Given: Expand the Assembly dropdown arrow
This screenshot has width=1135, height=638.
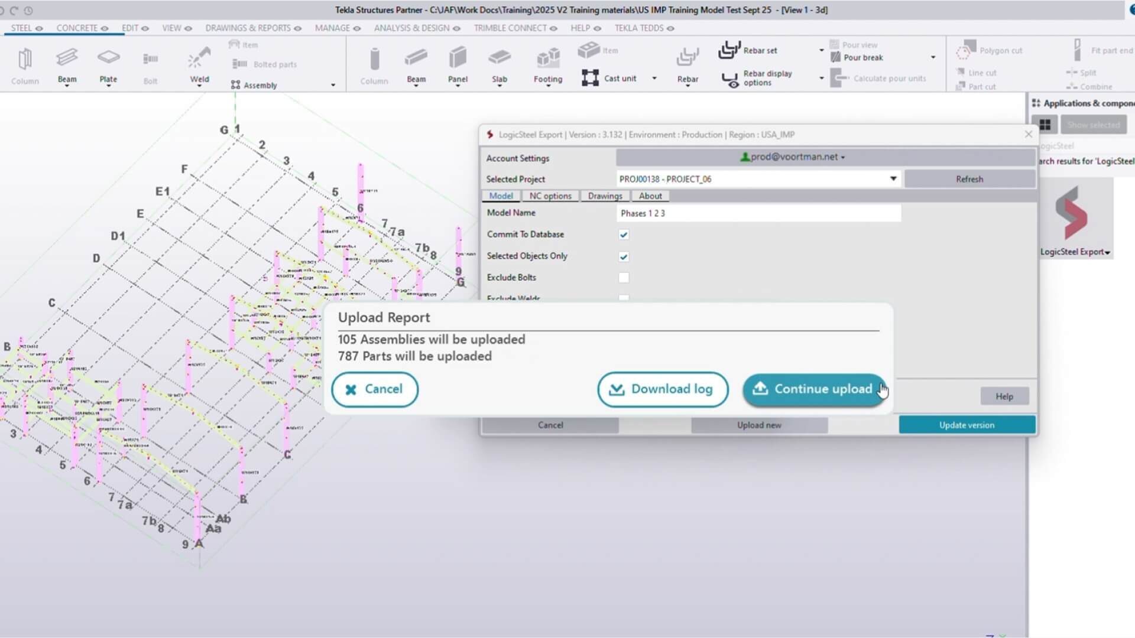Looking at the screenshot, I should click(x=333, y=85).
